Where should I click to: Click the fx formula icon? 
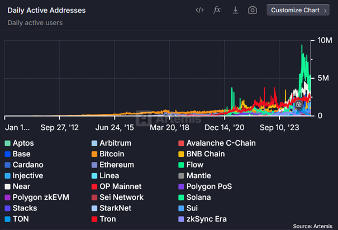(x=217, y=10)
